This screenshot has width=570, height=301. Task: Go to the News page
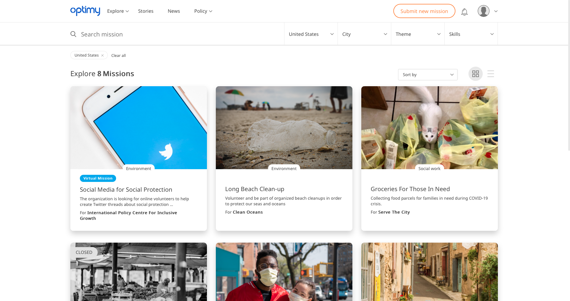coord(174,11)
